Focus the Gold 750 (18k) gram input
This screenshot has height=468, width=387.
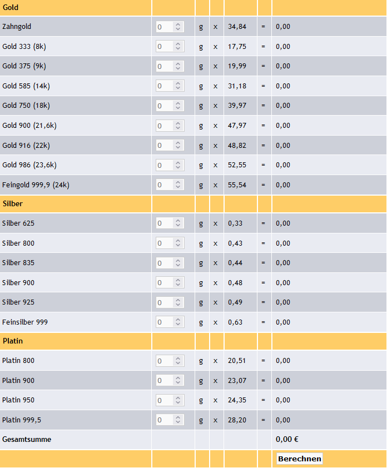click(x=165, y=106)
